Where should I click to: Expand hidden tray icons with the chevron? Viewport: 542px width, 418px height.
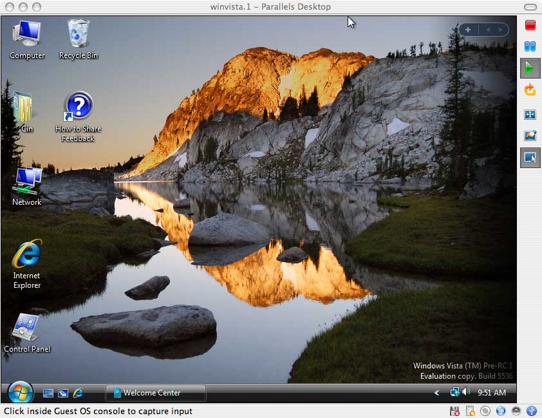tap(437, 393)
